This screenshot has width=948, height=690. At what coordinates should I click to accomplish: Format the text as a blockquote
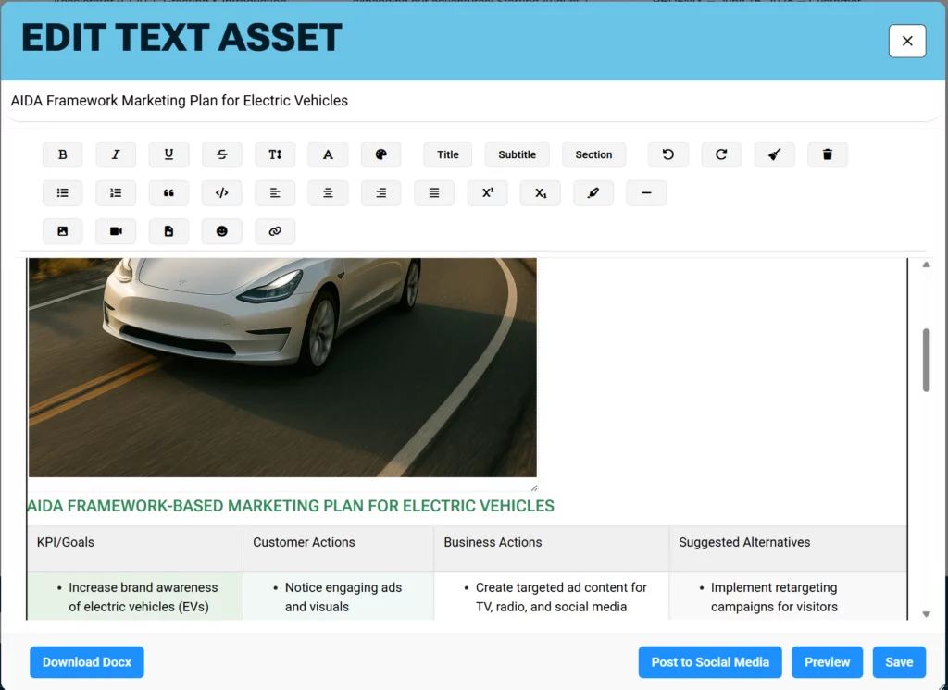[168, 193]
